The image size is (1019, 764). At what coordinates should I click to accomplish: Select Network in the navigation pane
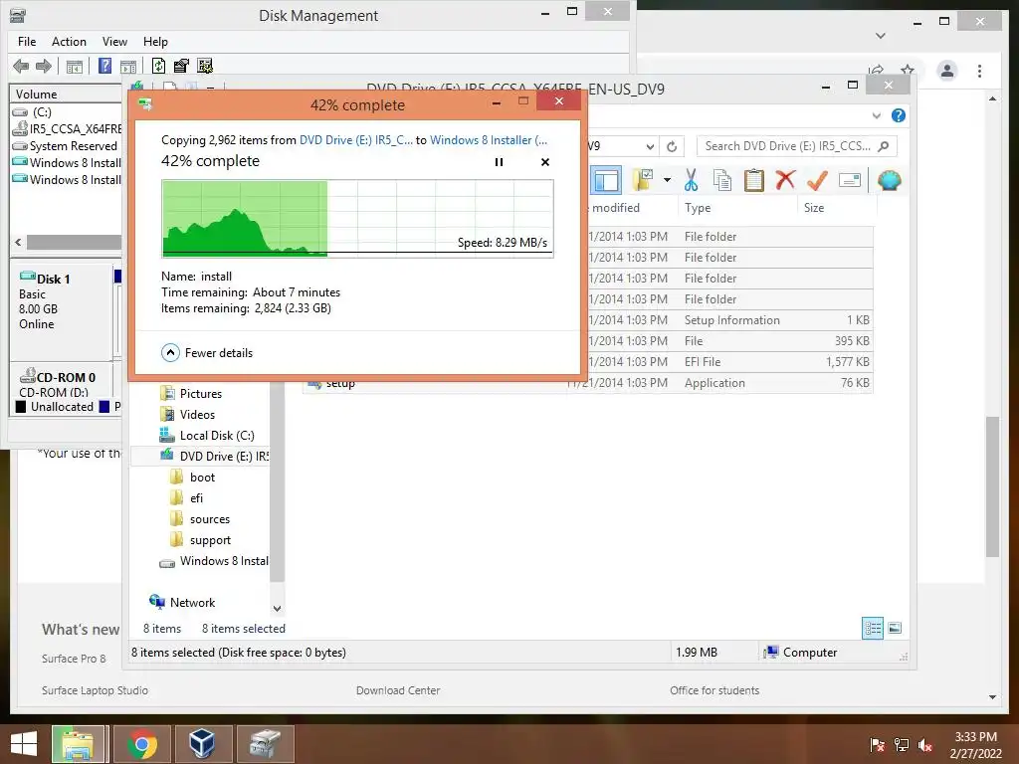tap(192, 602)
